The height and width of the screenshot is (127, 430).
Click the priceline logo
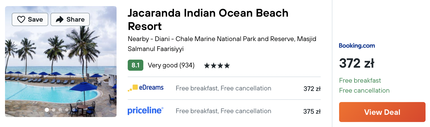[x=146, y=111]
